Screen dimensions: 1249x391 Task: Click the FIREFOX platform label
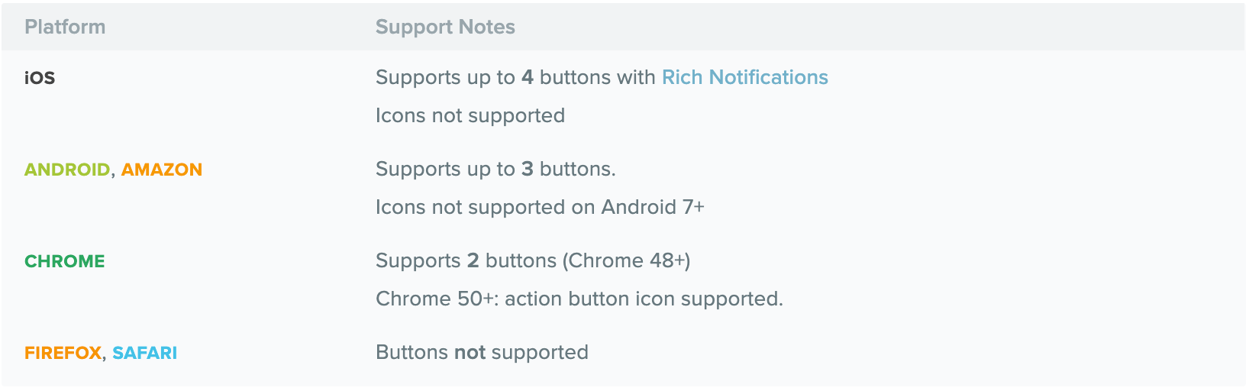point(63,353)
